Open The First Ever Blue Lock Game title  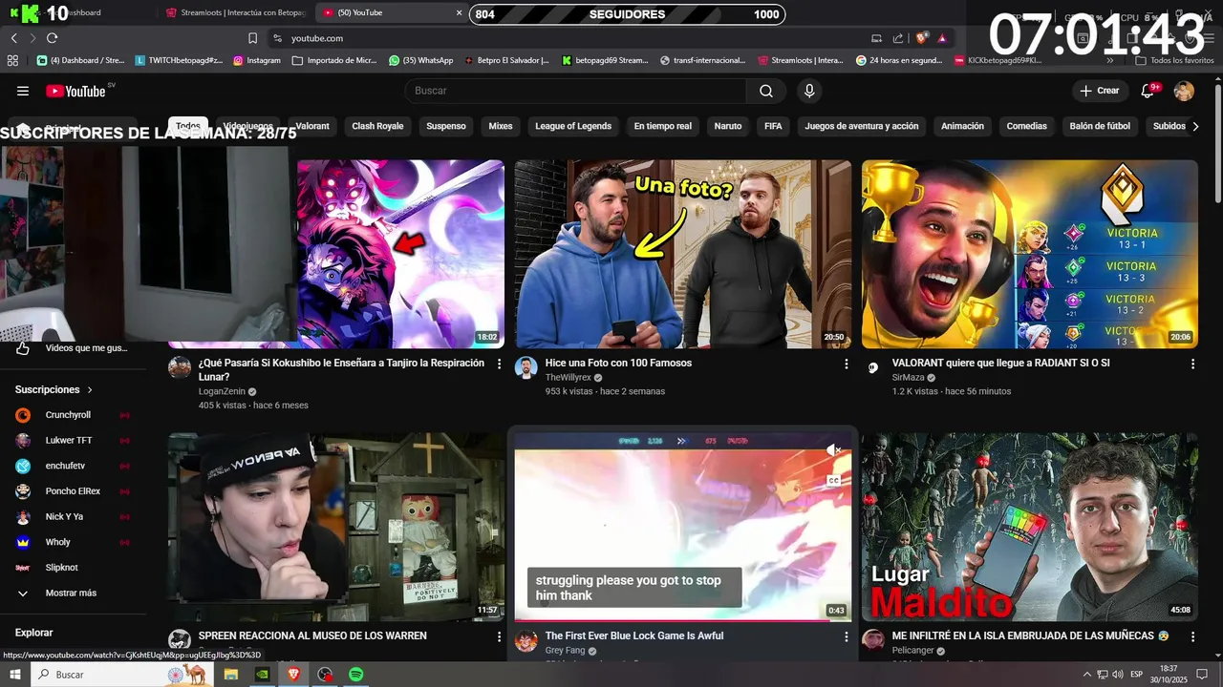coord(634,635)
